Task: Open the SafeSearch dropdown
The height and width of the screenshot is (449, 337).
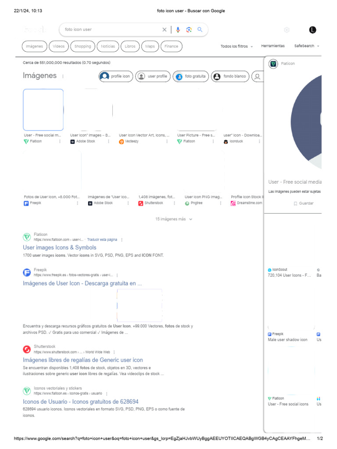Action: point(307,46)
